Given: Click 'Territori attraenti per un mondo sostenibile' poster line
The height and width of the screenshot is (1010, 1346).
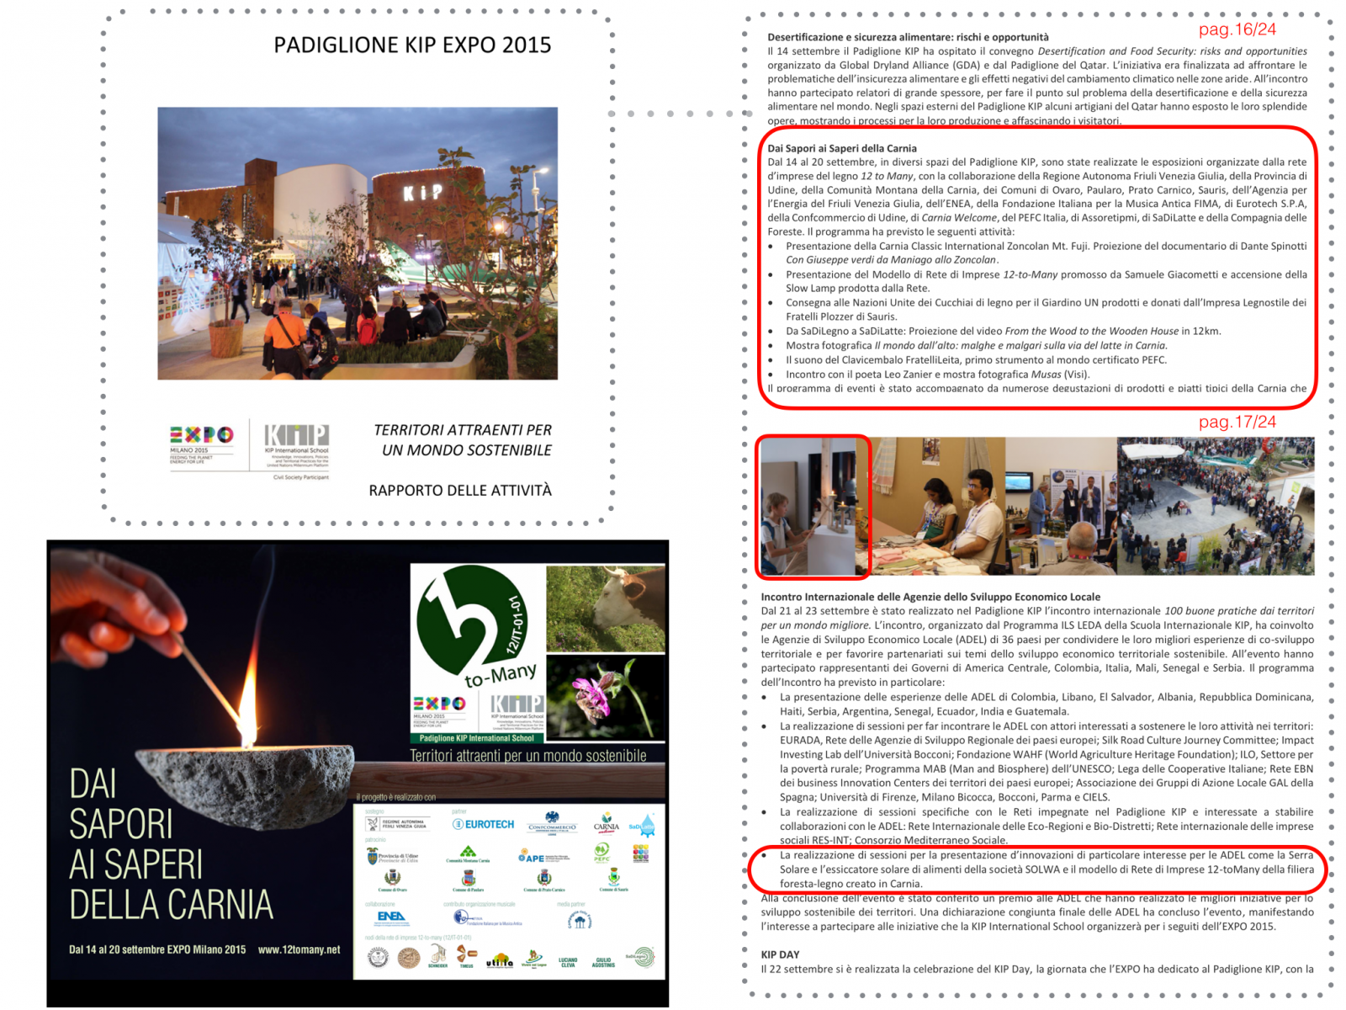Looking at the screenshot, I should tap(528, 756).
